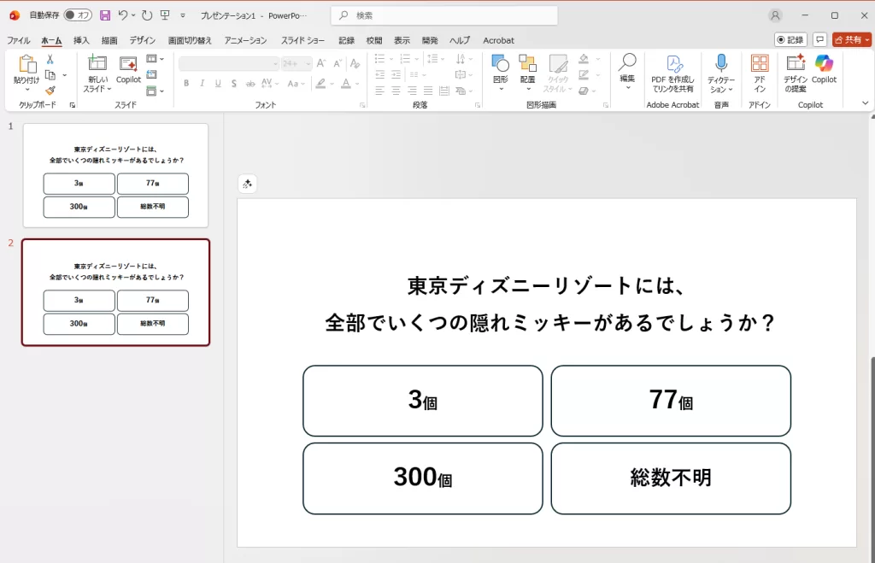Switch to the 挿入 ribbon tab
The width and height of the screenshot is (875, 563).
(80, 39)
